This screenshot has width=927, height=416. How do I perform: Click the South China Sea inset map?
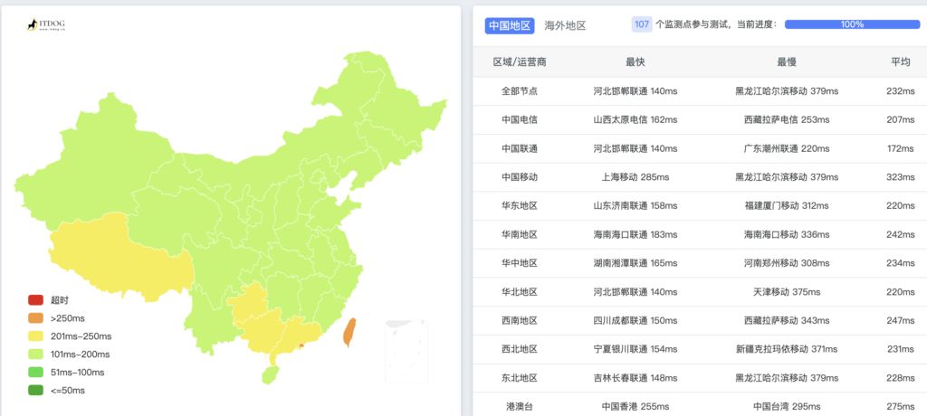coord(406,351)
